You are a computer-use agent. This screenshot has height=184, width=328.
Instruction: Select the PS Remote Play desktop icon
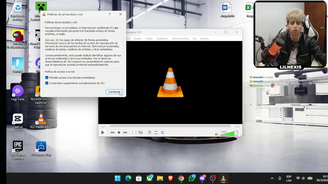(x=41, y=149)
